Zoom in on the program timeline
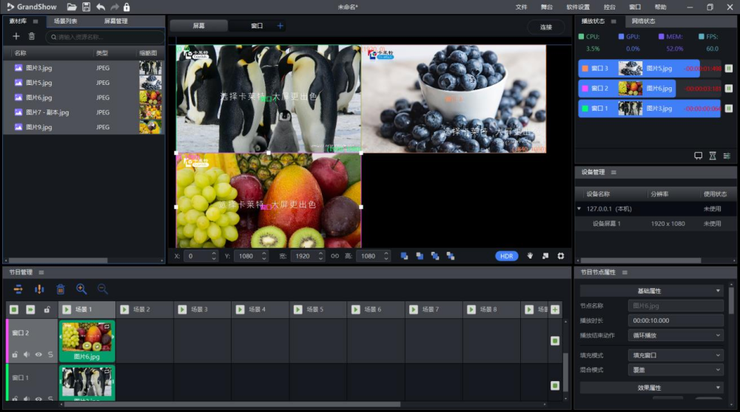 pos(81,289)
